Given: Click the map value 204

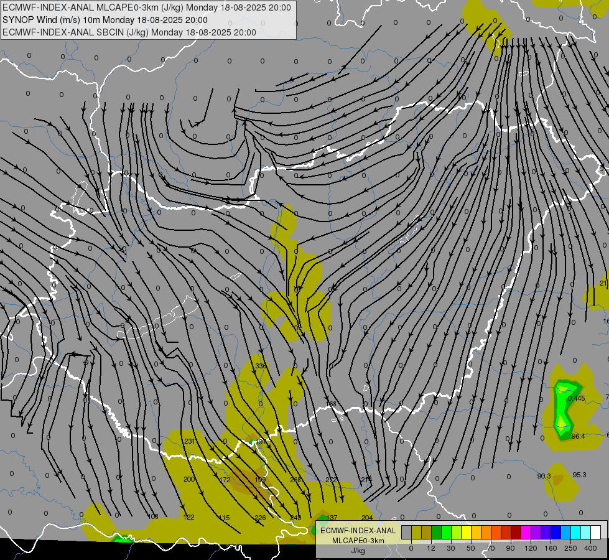Looking at the screenshot, I should pos(367,518).
